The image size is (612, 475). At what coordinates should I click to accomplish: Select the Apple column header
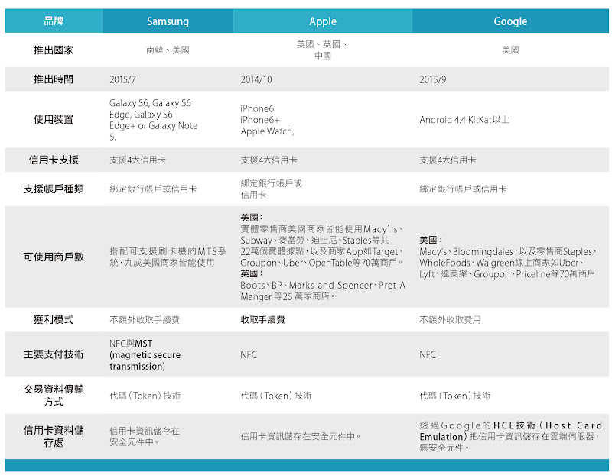pos(323,21)
